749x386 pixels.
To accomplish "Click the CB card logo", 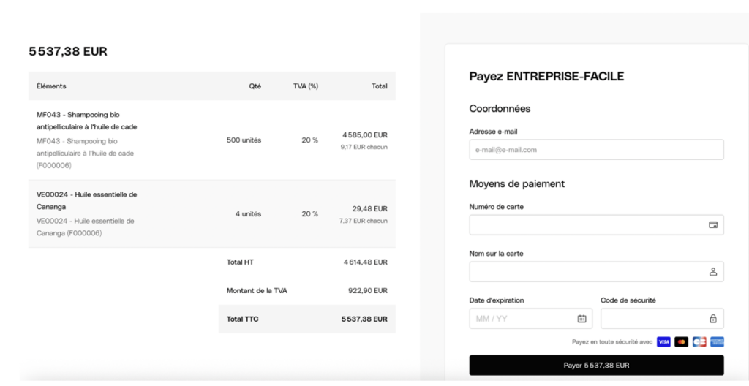I will coord(699,341).
